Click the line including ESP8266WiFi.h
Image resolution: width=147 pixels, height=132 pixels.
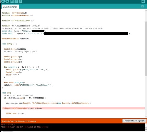[14, 13]
